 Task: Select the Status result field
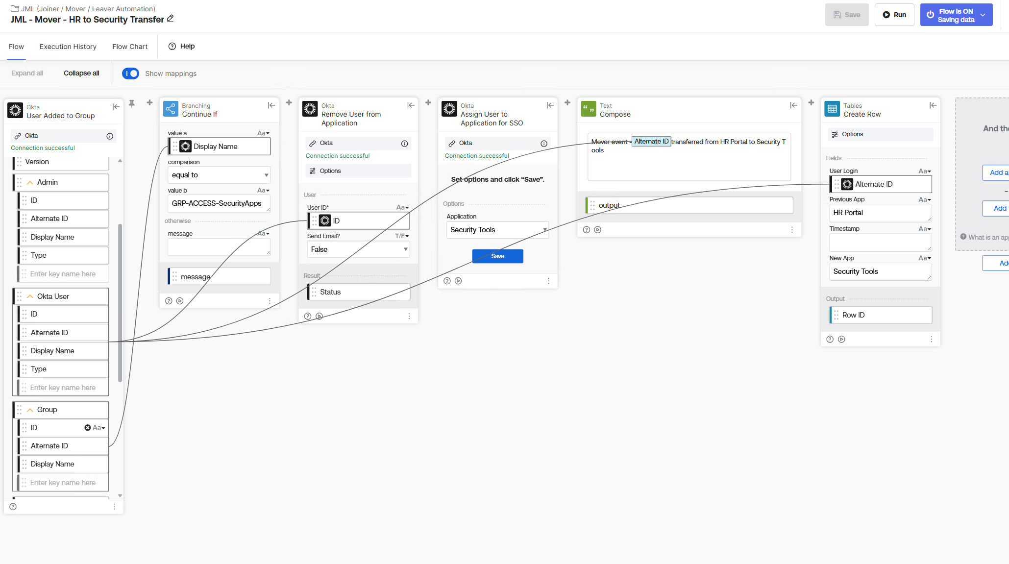pyautogui.click(x=359, y=292)
